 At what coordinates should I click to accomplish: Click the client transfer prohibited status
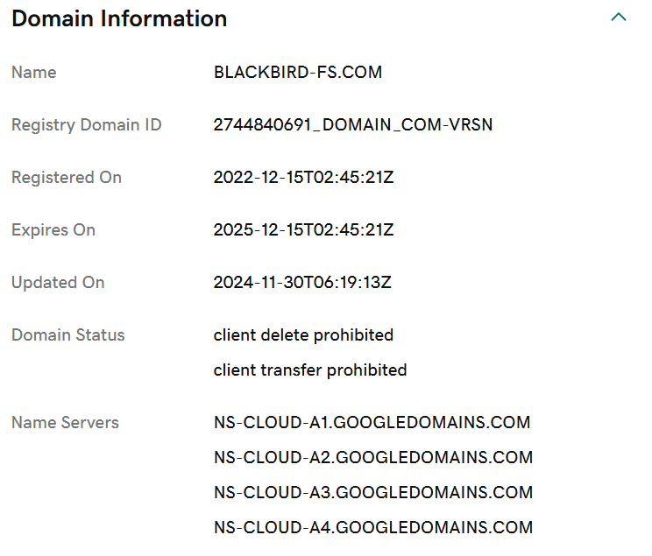click(310, 370)
